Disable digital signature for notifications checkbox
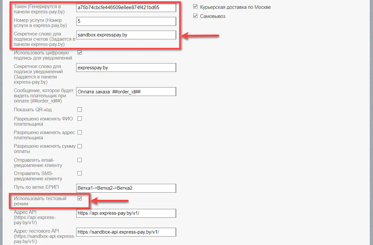Image resolution: width=373 pixels, height=245 pixels. point(79,52)
